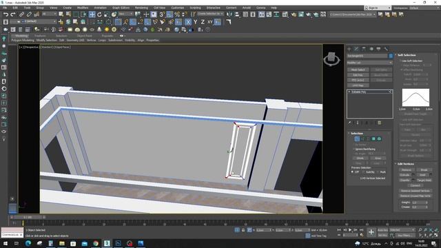441x248 pixels.
Task: Open the Windows Start menu
Action: [6, 243]
